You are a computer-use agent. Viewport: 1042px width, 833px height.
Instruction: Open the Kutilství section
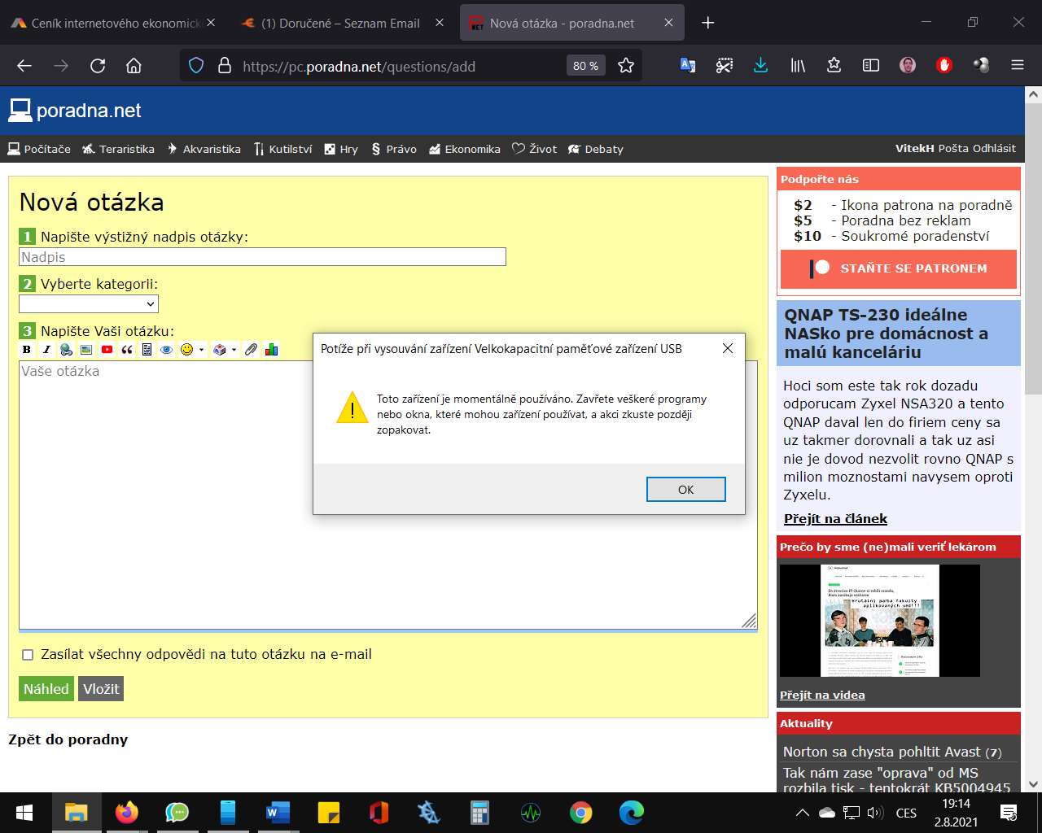pyautogui.click(x=282, y=149)
